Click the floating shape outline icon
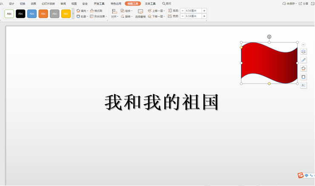Image resolution: width=315 pixels, height=186 pixels. pos(304,77)
